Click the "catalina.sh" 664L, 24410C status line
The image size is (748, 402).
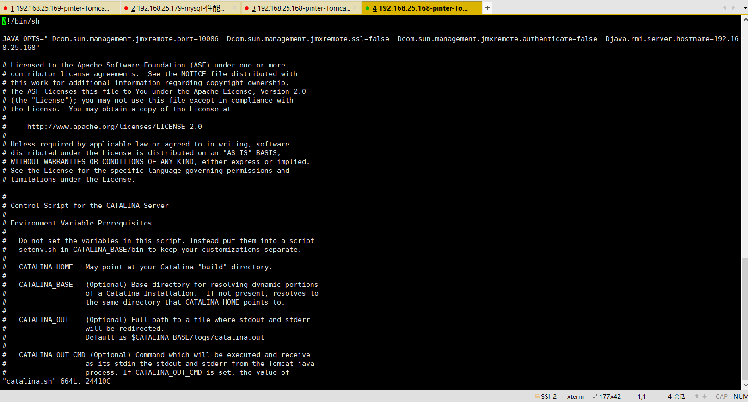56,381
